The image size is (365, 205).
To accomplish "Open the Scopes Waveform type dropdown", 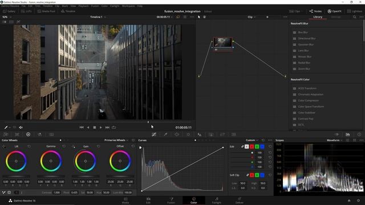I will (x=335, y=140).
